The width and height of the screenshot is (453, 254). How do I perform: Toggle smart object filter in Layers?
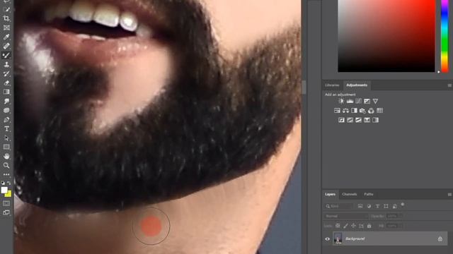point(395,206)
